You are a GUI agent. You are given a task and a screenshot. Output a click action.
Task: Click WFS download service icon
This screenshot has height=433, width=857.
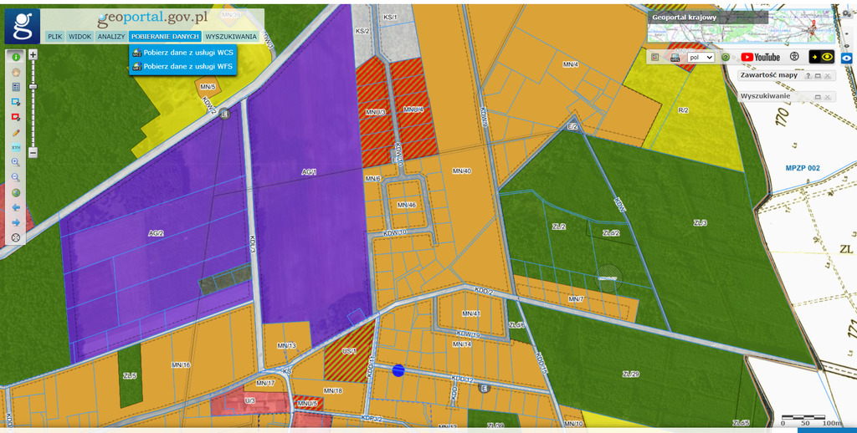(137, 67)
